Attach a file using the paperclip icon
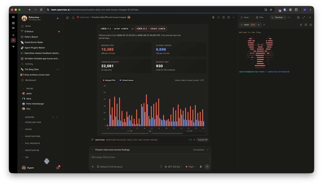 point(301,25)
